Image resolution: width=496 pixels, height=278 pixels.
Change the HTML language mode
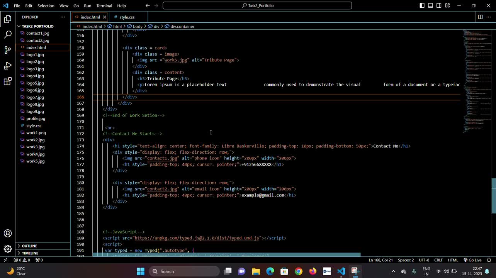[x=453, y=260]
